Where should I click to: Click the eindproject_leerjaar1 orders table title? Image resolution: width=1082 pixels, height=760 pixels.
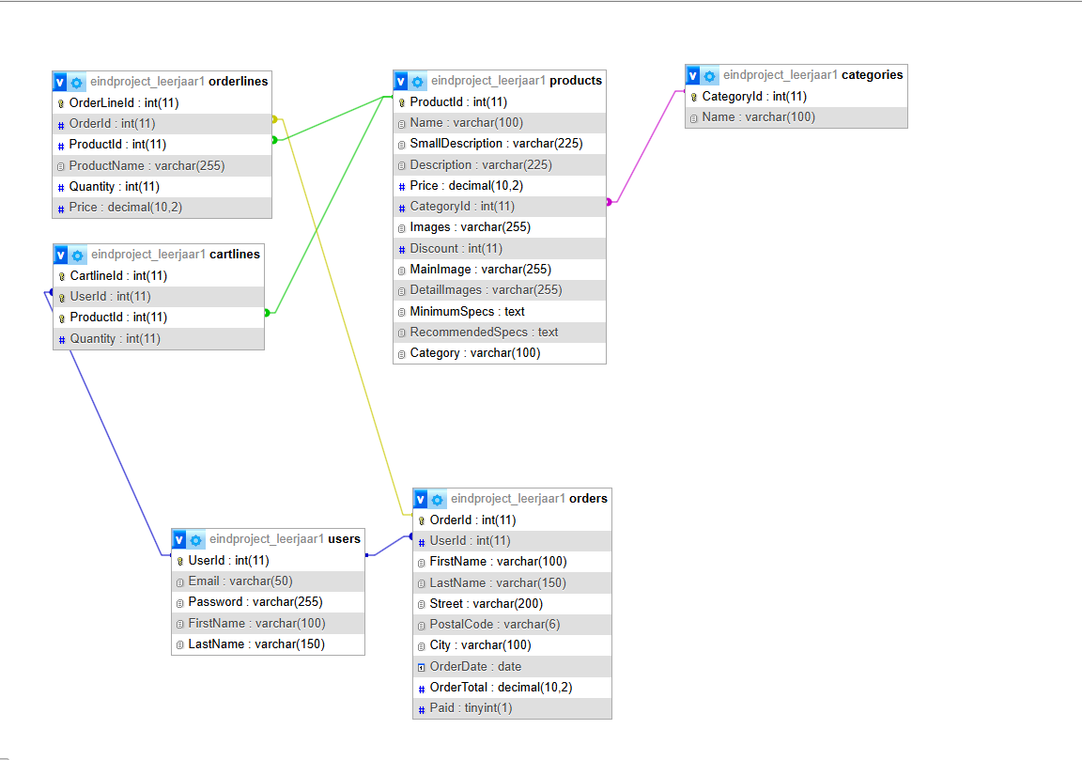coord(531,499)
